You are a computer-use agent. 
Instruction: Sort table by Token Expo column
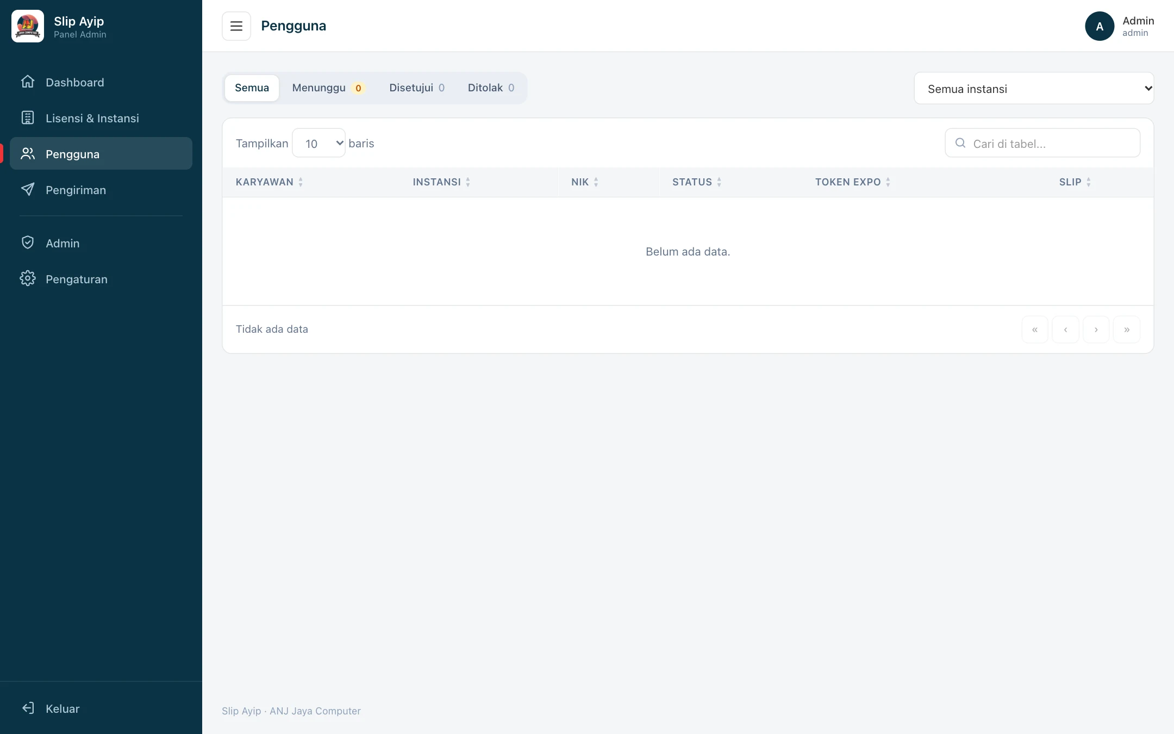pyautogui.click(x=853, y=182)
